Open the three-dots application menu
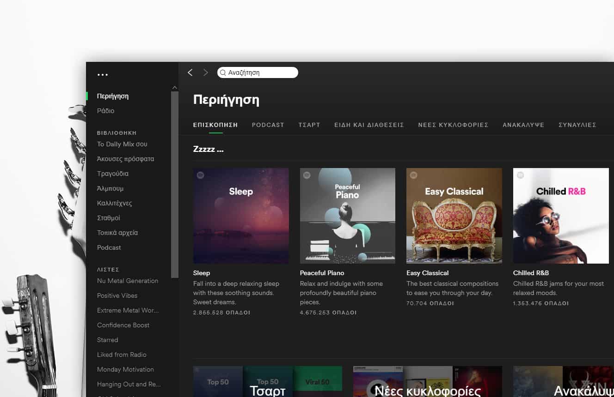614x397 pixels. click(103, 74)
